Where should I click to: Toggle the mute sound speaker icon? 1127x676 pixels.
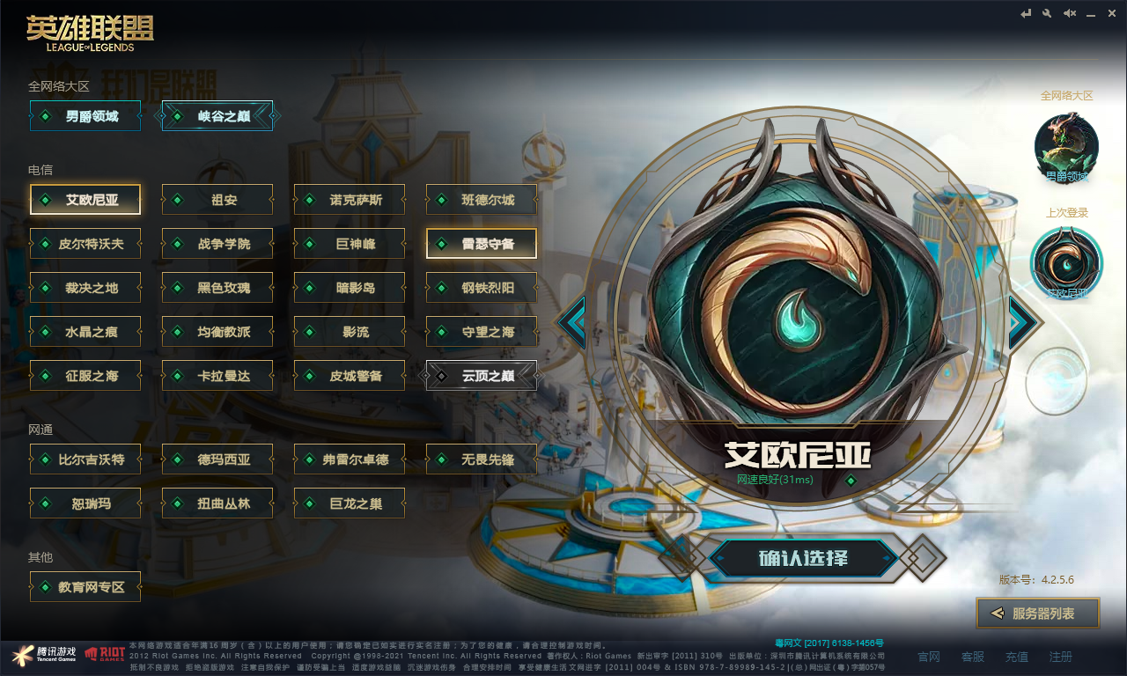pos(1070,13)
